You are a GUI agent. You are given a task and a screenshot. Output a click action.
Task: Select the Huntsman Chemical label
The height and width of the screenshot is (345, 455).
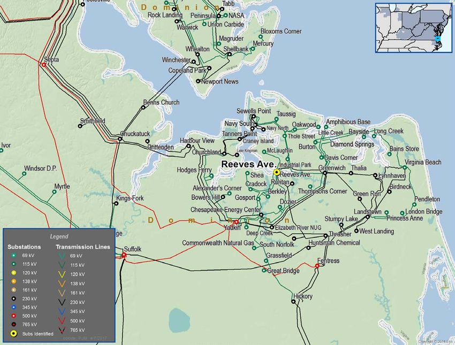click(334, 242)
